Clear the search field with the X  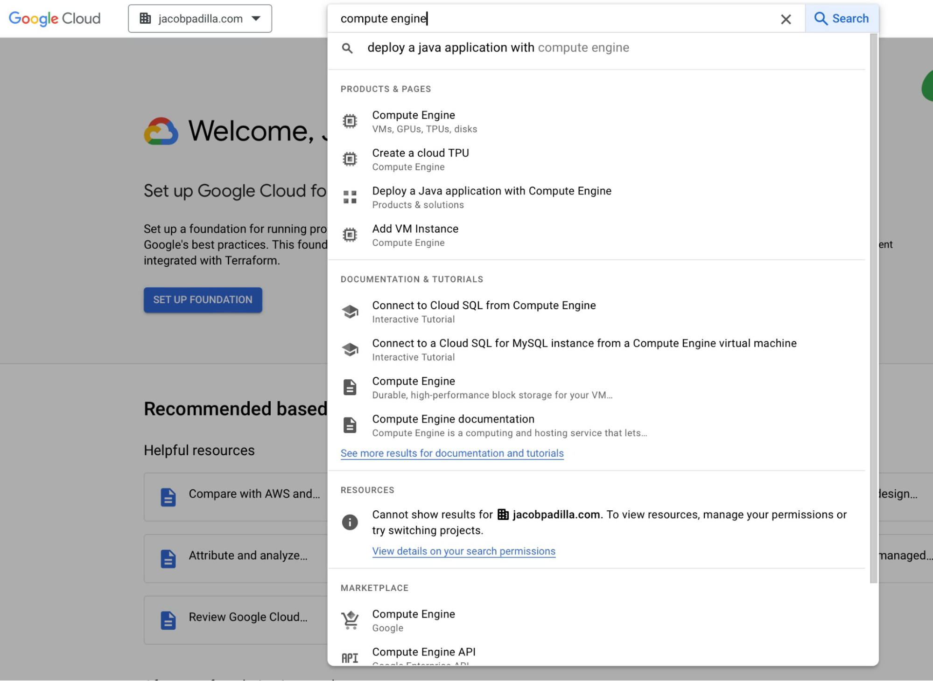coord(786,19)
